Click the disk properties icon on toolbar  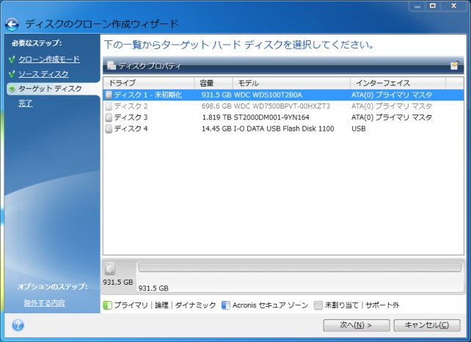112,65
